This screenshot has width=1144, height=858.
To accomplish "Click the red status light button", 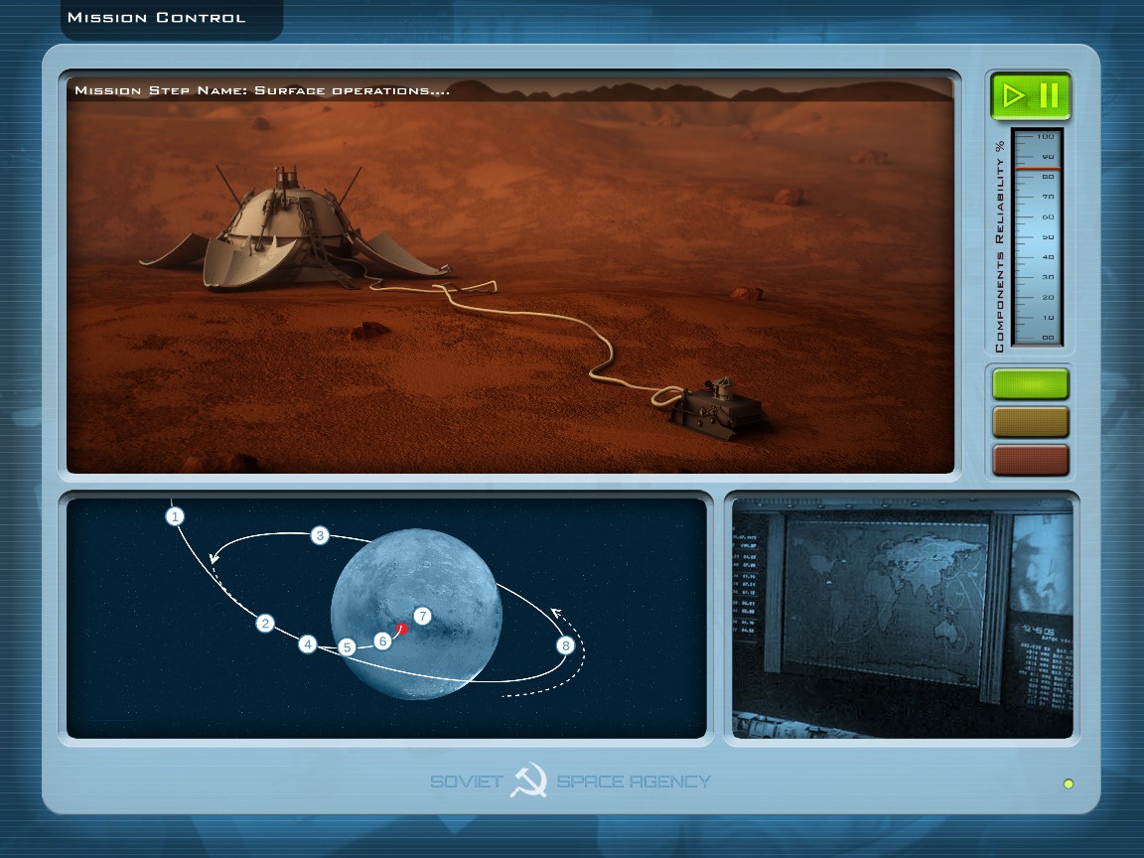I will (x=1031, y=461).
